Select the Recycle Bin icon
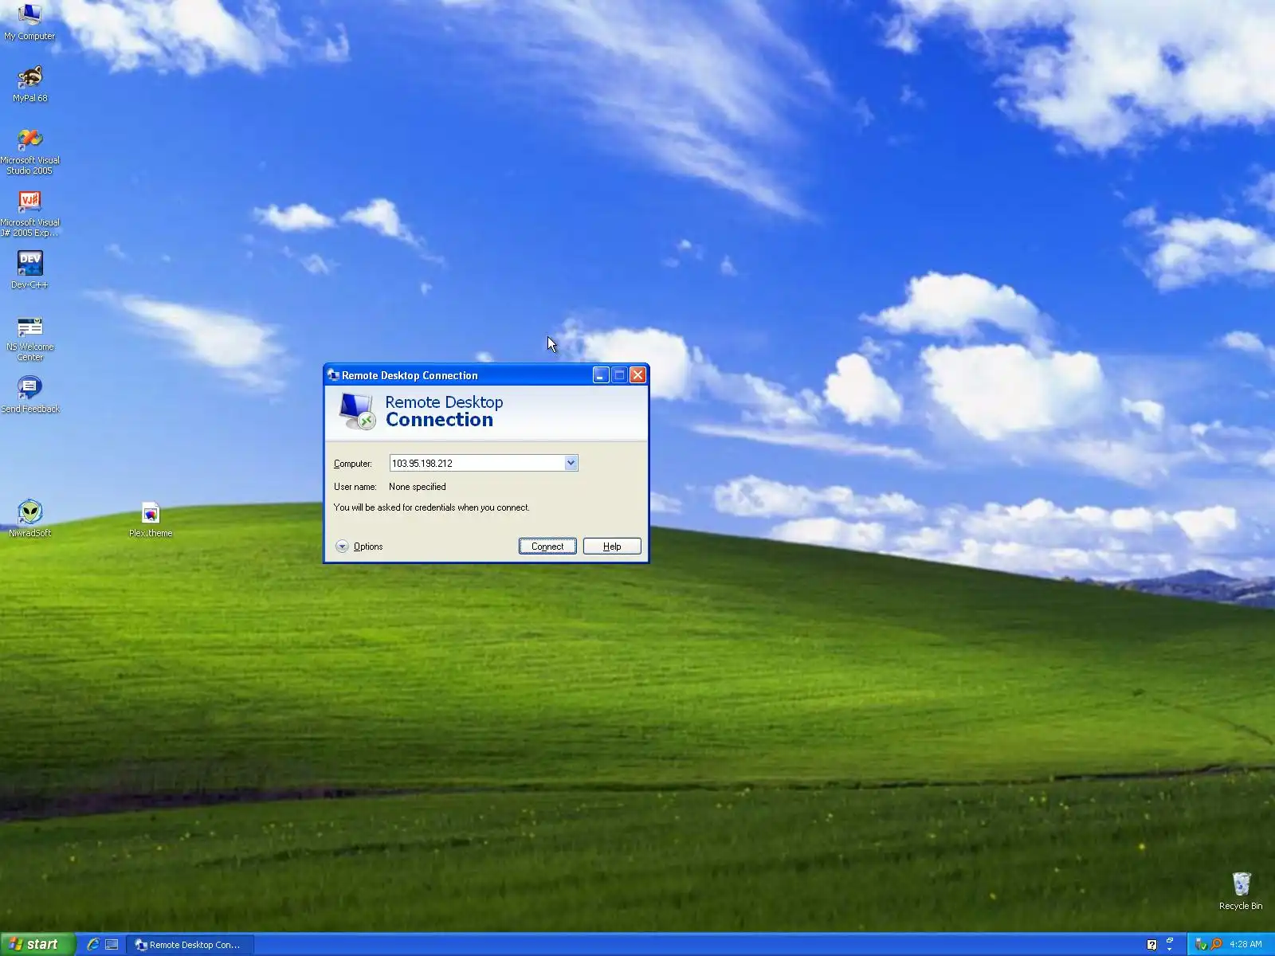Viewport: 1275px width, 956px height. (1241, 891)
